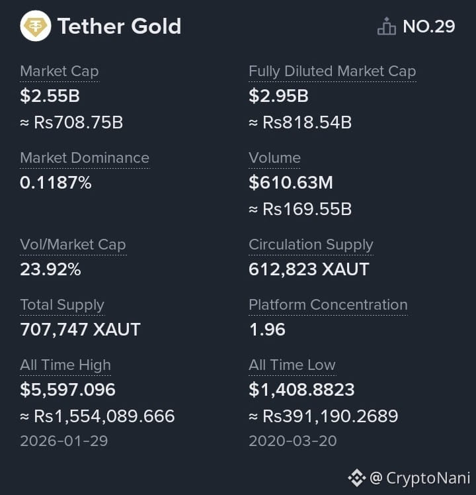Show Market Cap tooltip label

59,71
